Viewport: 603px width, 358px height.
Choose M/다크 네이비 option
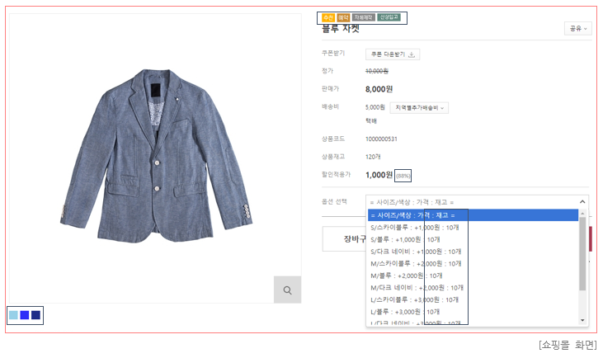[417, 288]
